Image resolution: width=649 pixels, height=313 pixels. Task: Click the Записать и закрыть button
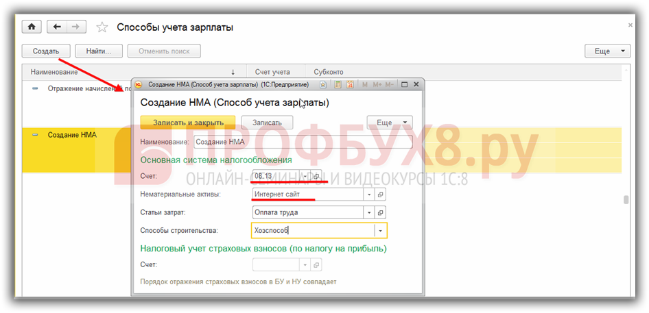coord(187,123)
